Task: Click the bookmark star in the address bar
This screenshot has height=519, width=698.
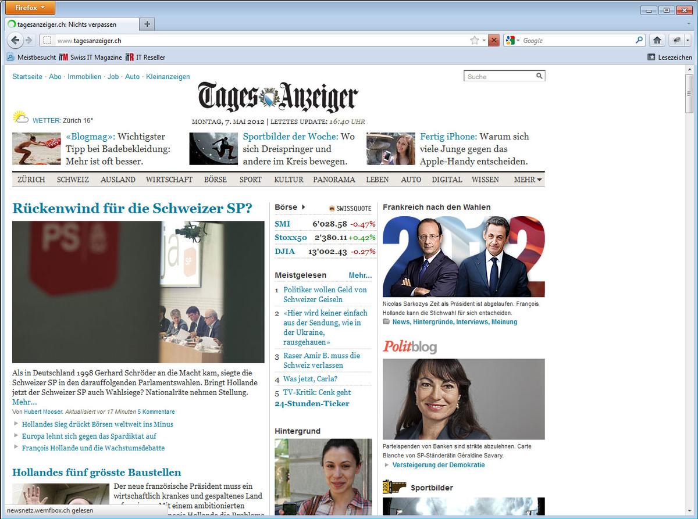Action: pos(475,40)
